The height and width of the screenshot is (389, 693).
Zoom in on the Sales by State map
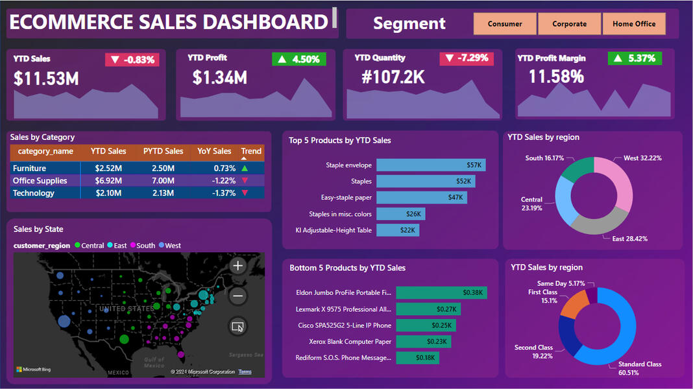(238, 266)
